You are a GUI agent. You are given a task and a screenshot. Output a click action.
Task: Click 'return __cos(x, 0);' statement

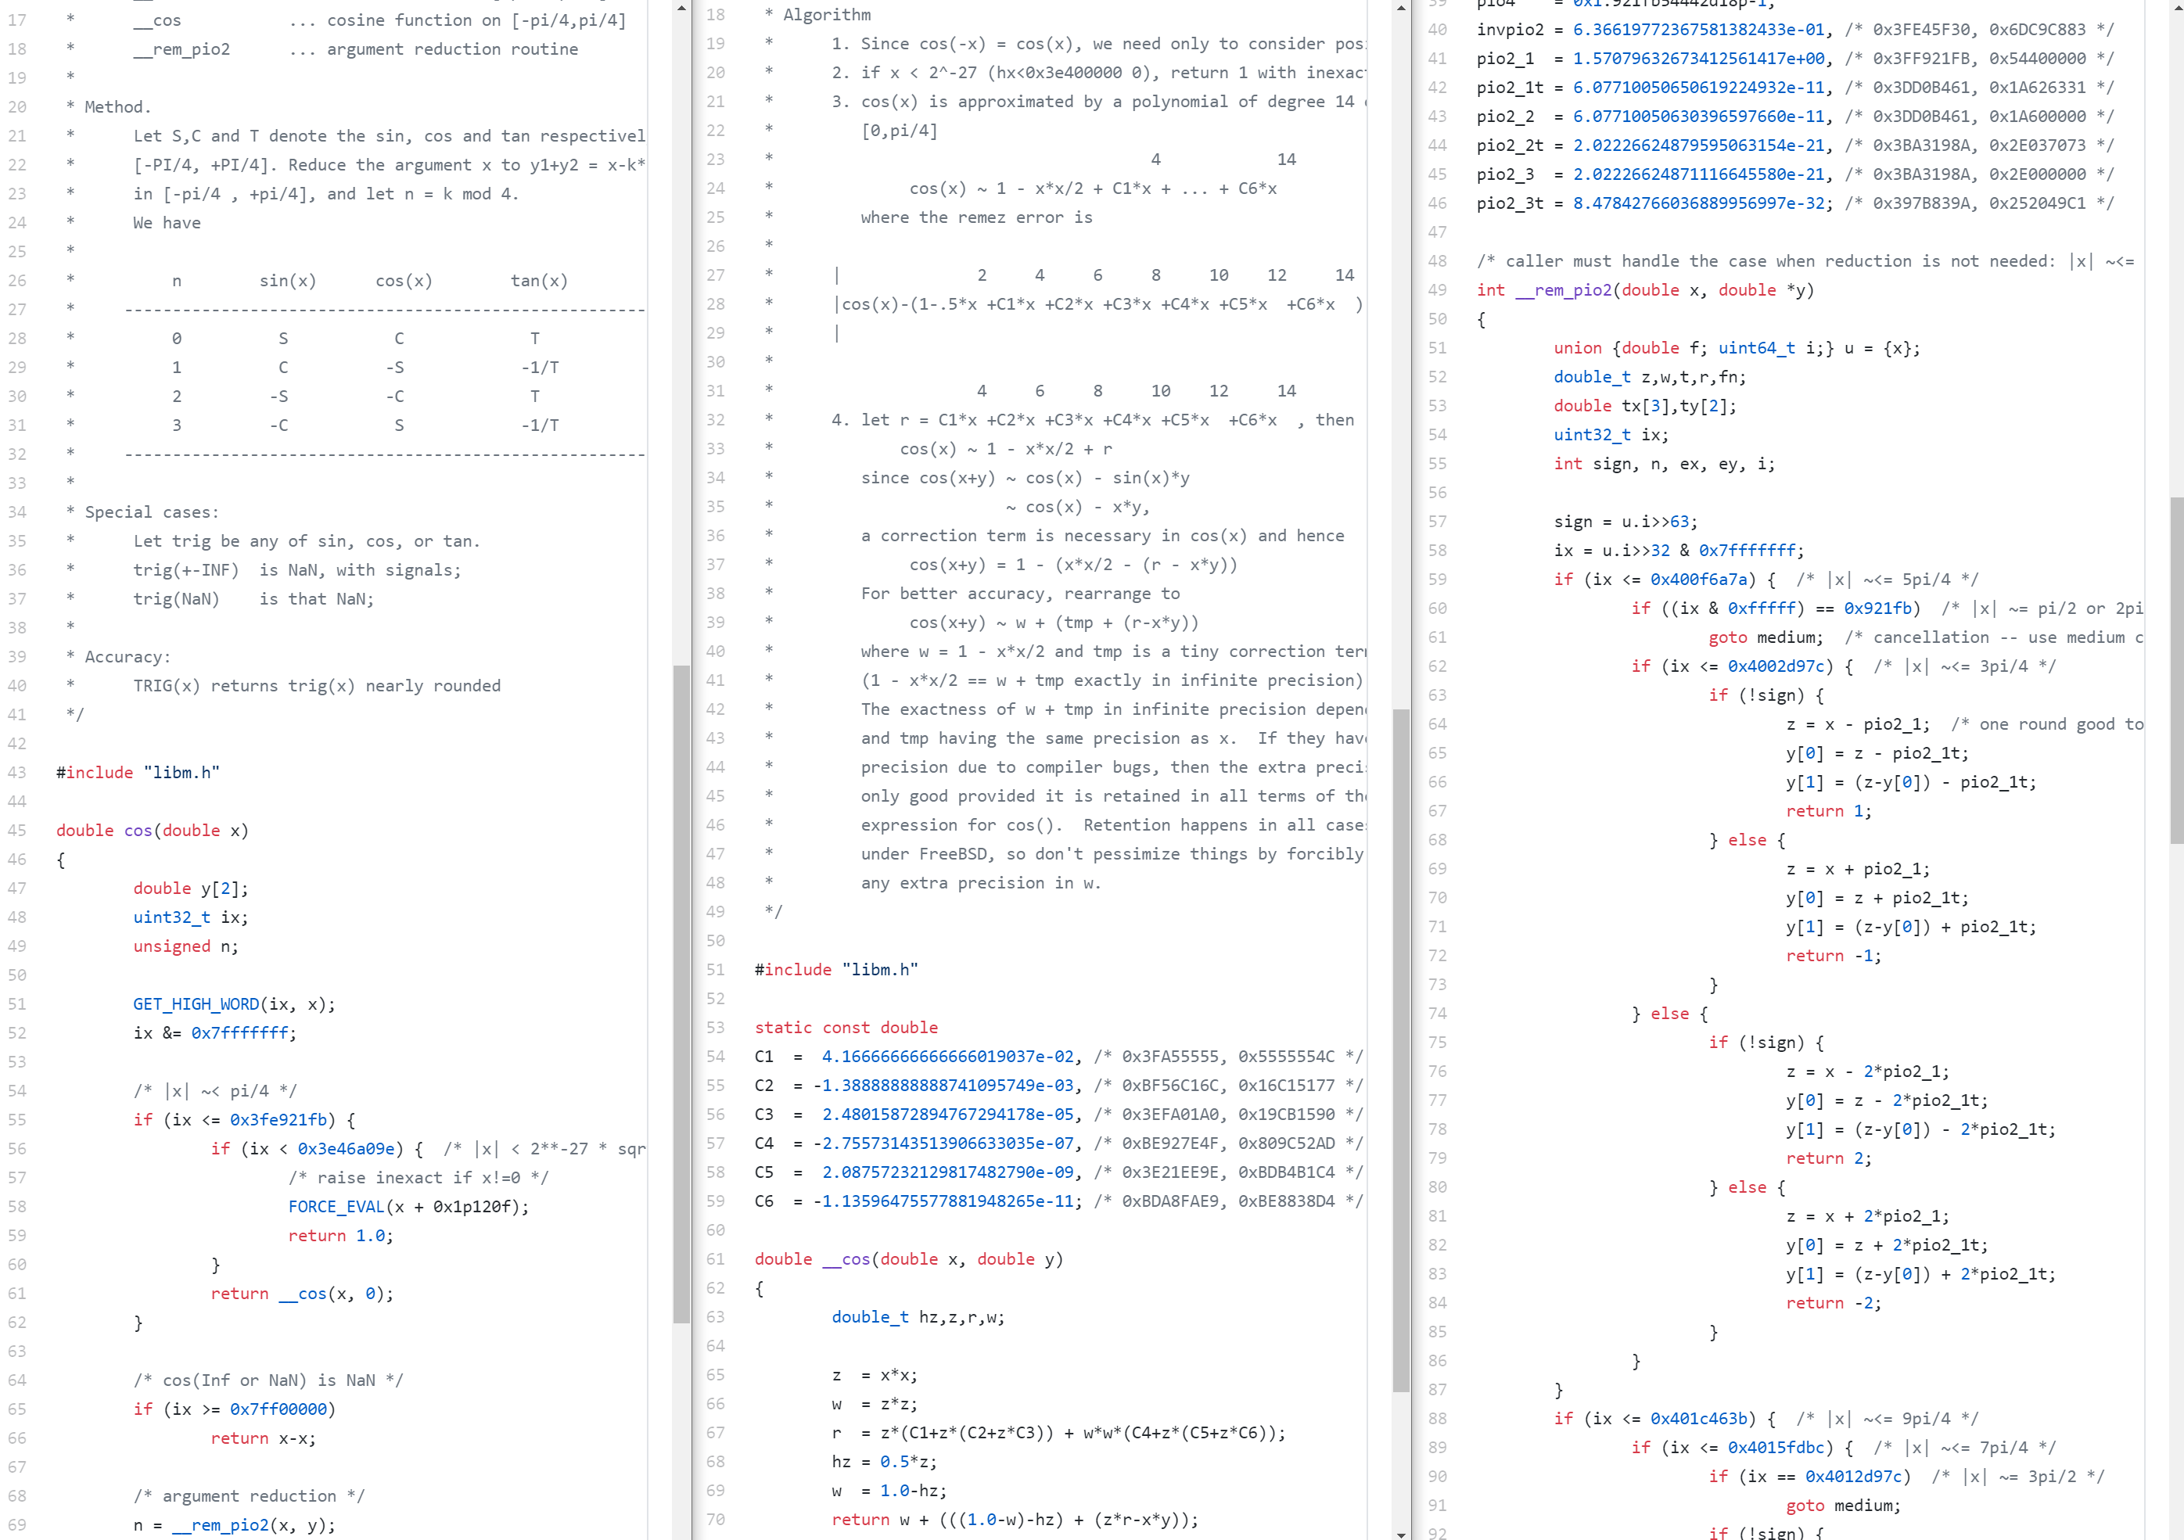(301, 1294)
